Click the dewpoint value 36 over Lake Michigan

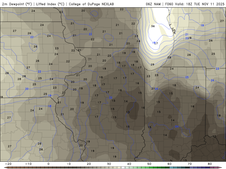(x=153, y=26)
